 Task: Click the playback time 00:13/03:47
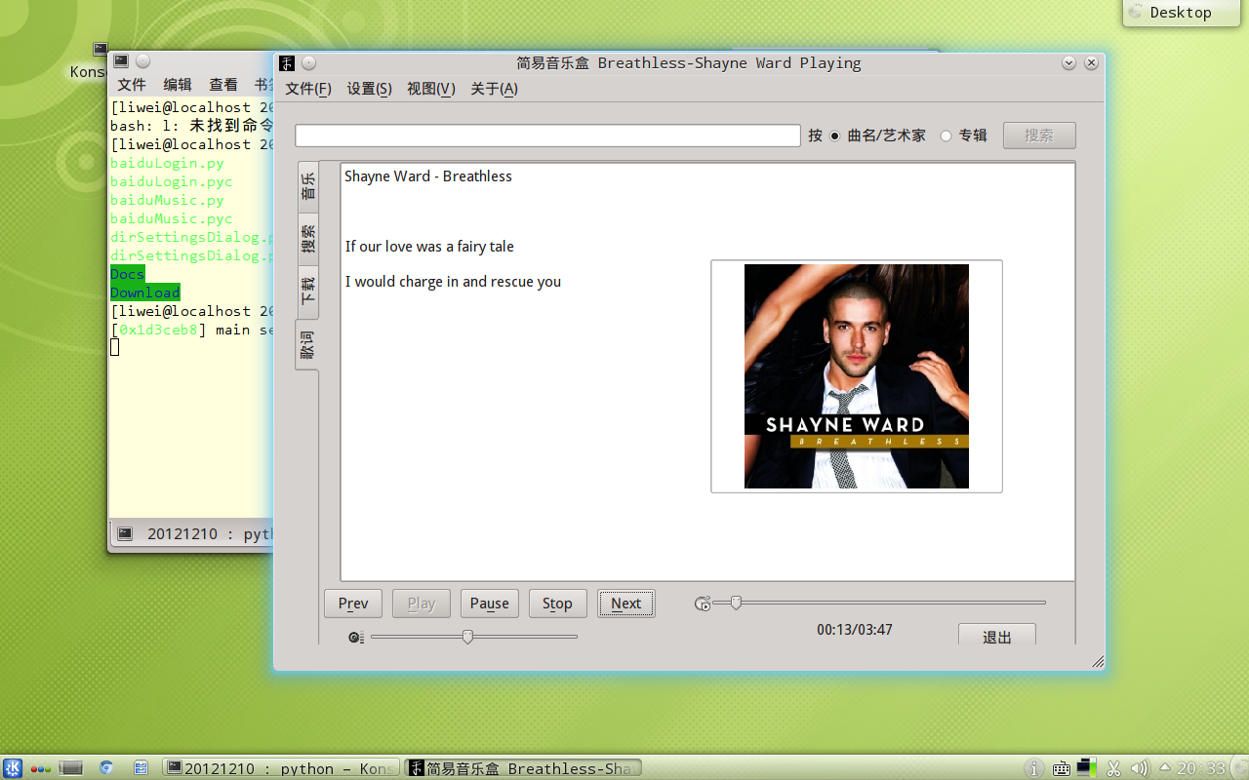[x=855, y=630]
